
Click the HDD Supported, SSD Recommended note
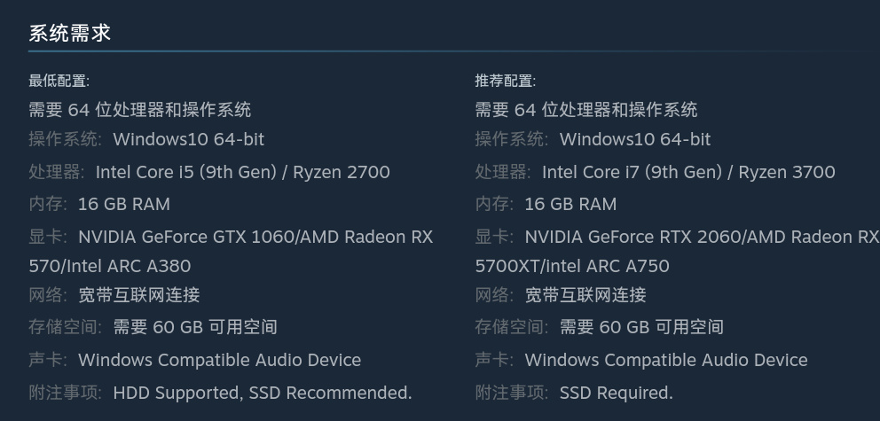click(262, 393)
